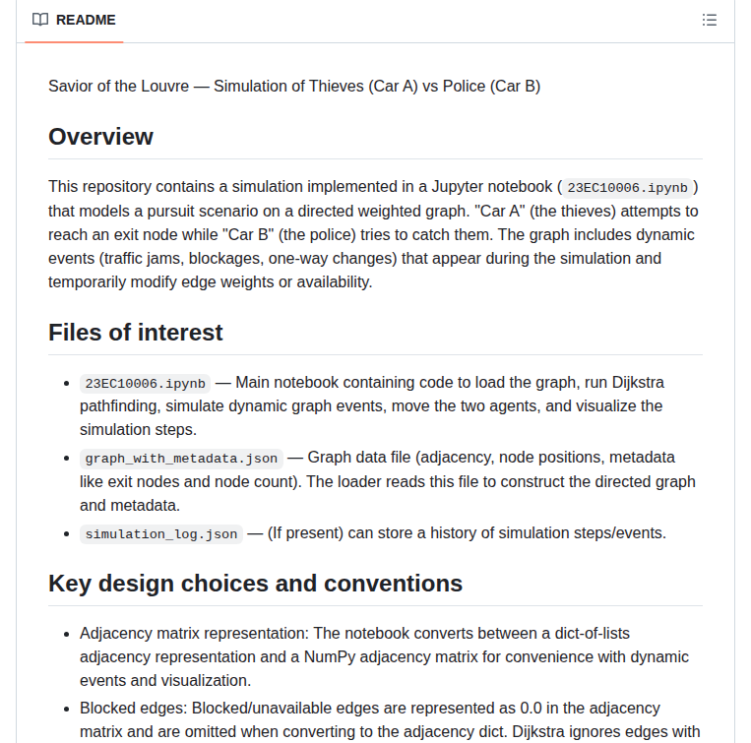Click the book icon beside README
The height and width of the screenshot is (743, 751).
pyautogui.click(x=40, y=20)
